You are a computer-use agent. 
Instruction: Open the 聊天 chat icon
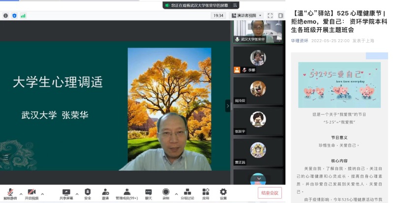point(148,193)
